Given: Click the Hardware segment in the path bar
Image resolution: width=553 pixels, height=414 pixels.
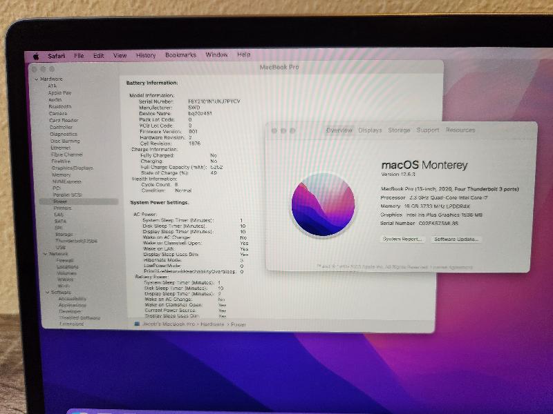Looking at the screenshot, I should (x=212, y=324).
